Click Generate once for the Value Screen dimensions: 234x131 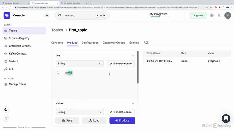pos(121,112)
